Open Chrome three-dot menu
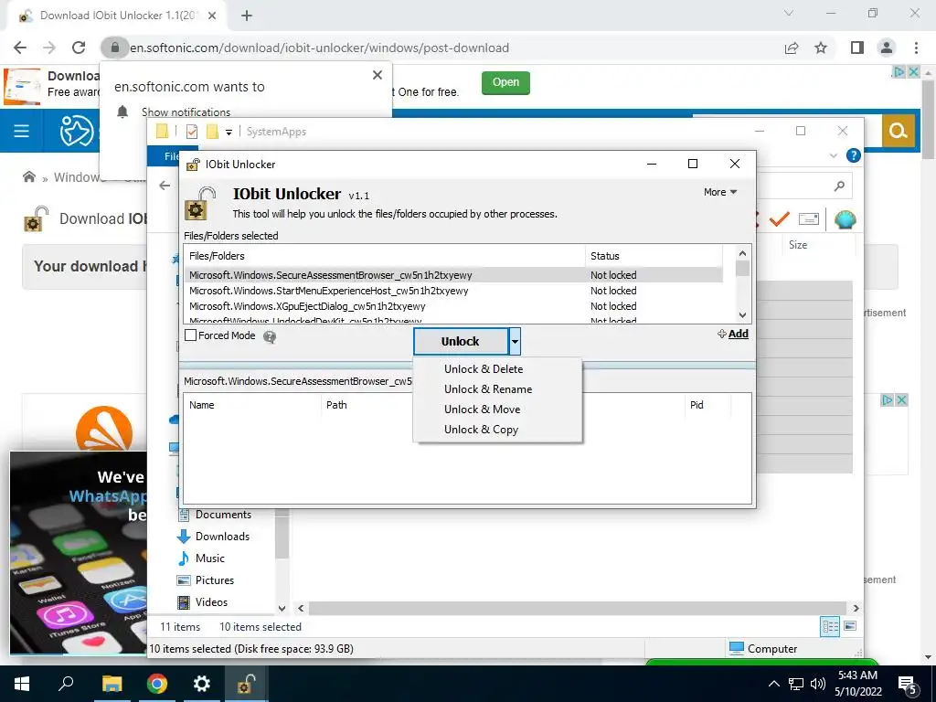 tap(916, 48)
